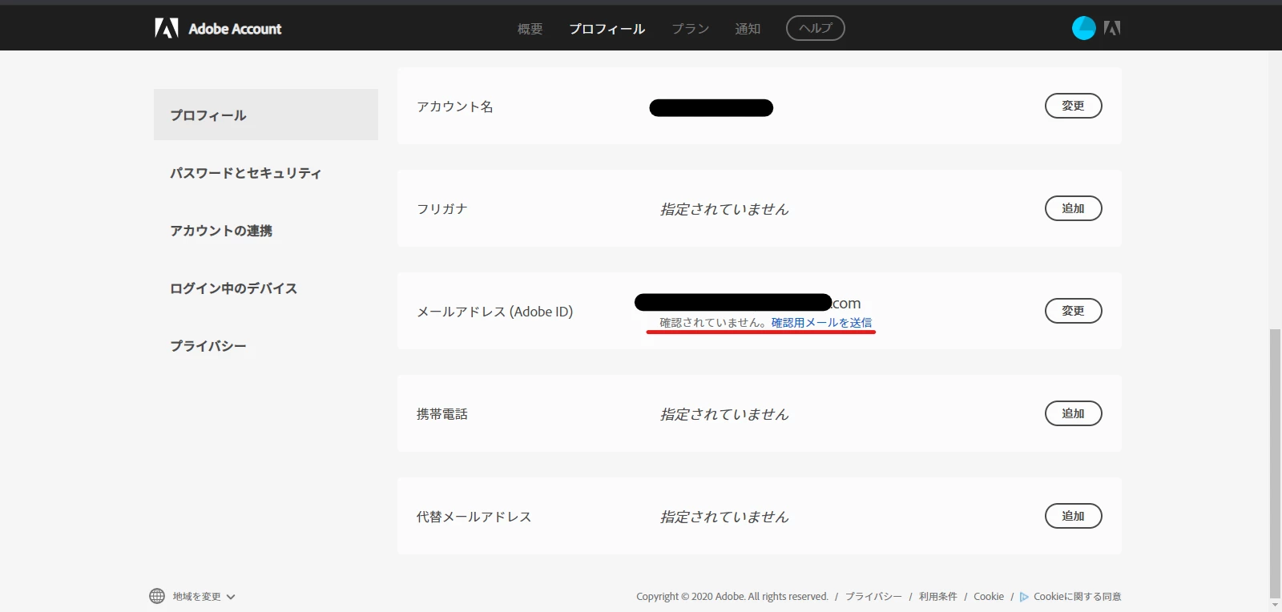The width and height of the screenshot is (1282, 612).
Task: Click 変更 button for アカウント名
Action: [x=1073, y=106]
